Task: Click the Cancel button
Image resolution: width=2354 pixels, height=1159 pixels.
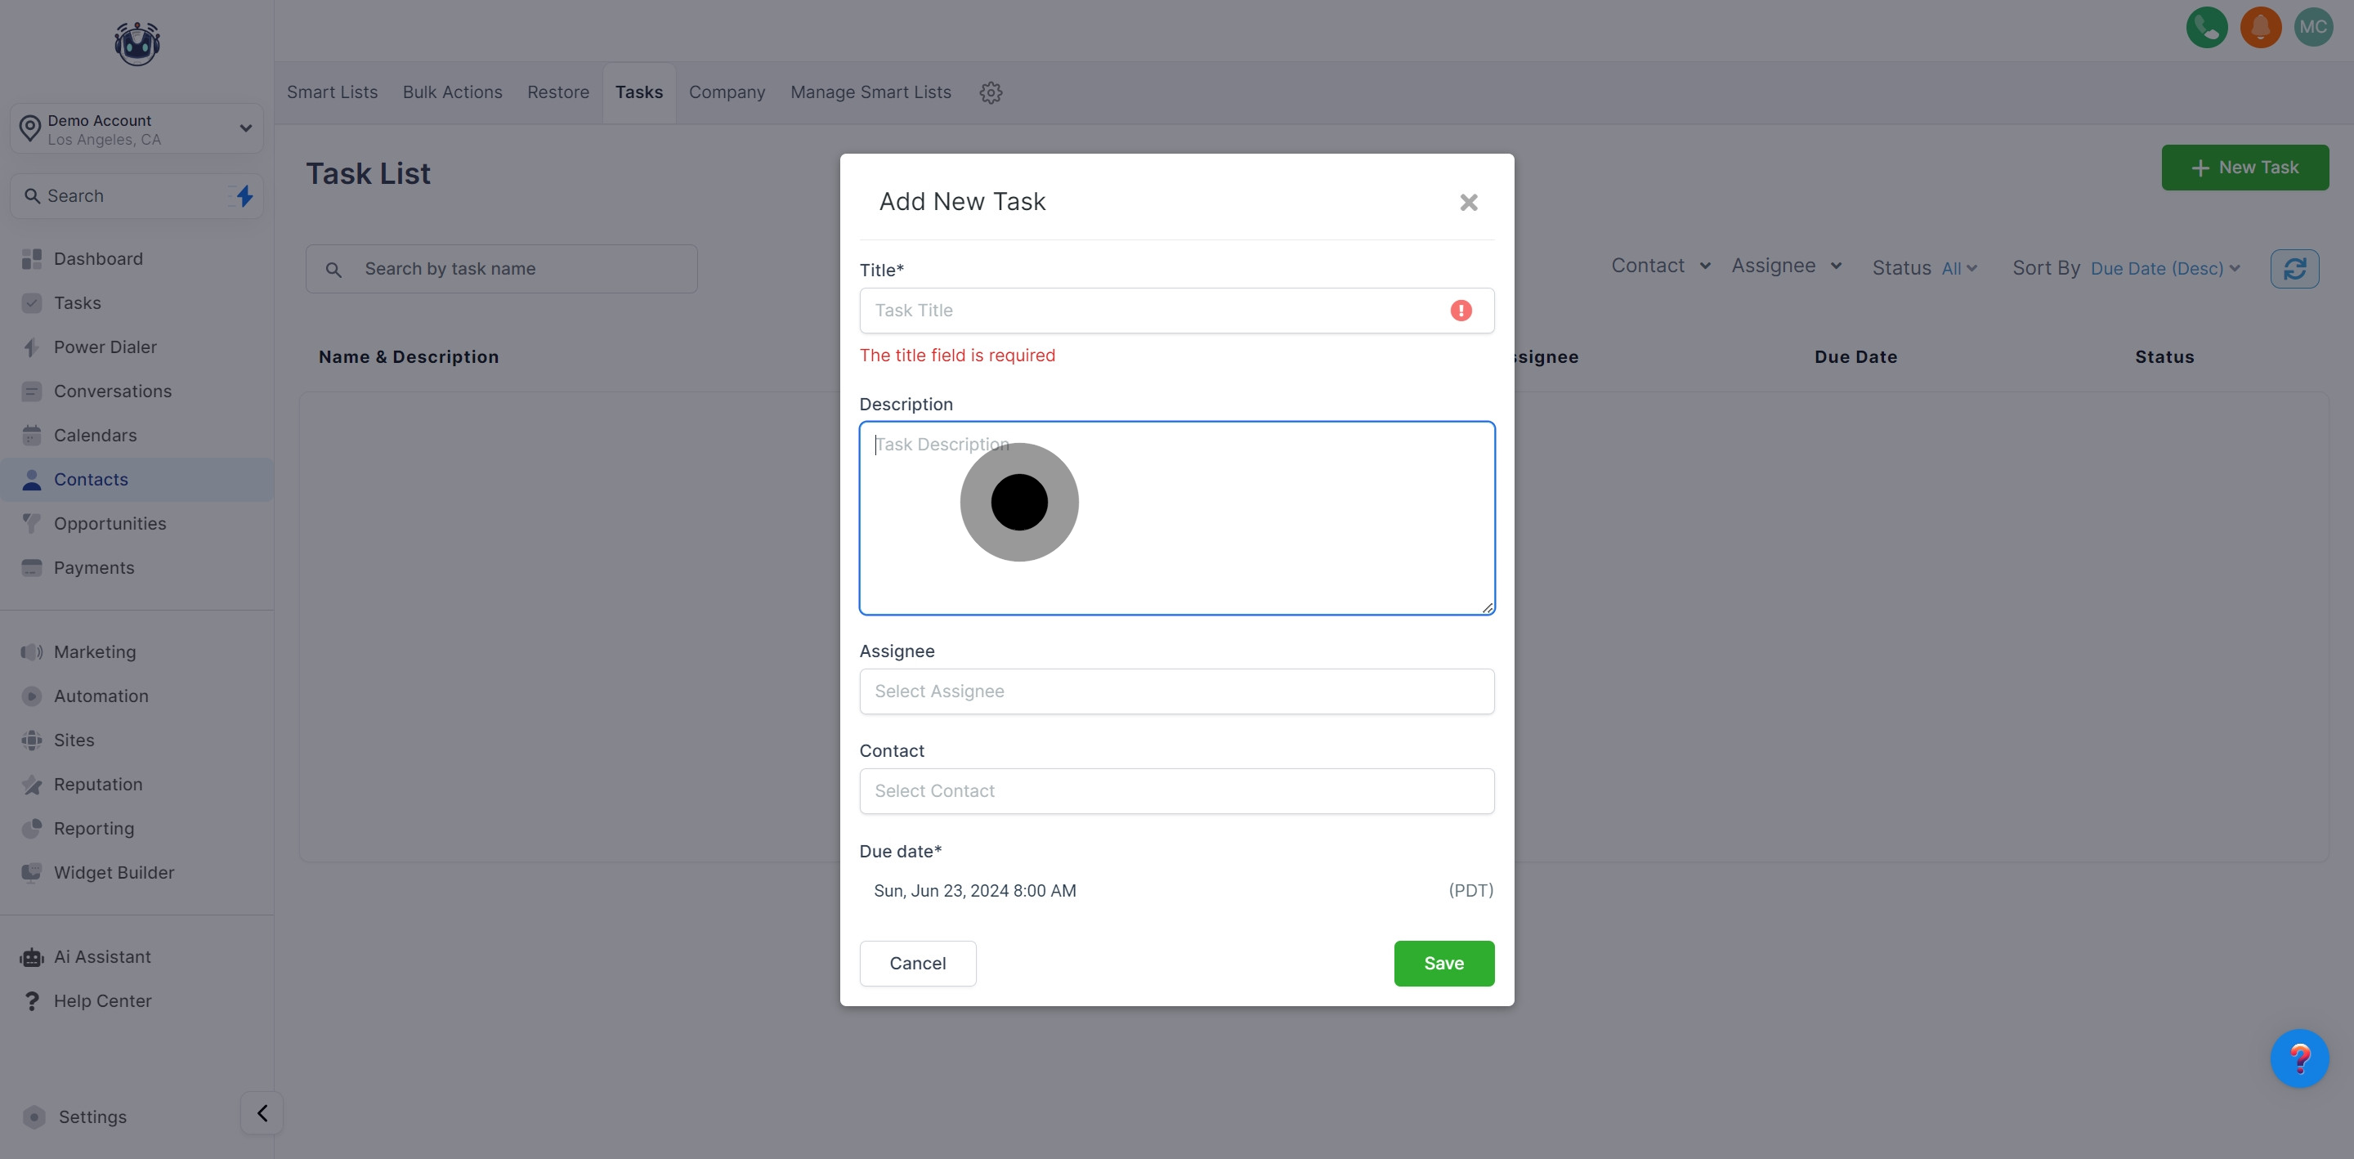Action: (916, 963)
